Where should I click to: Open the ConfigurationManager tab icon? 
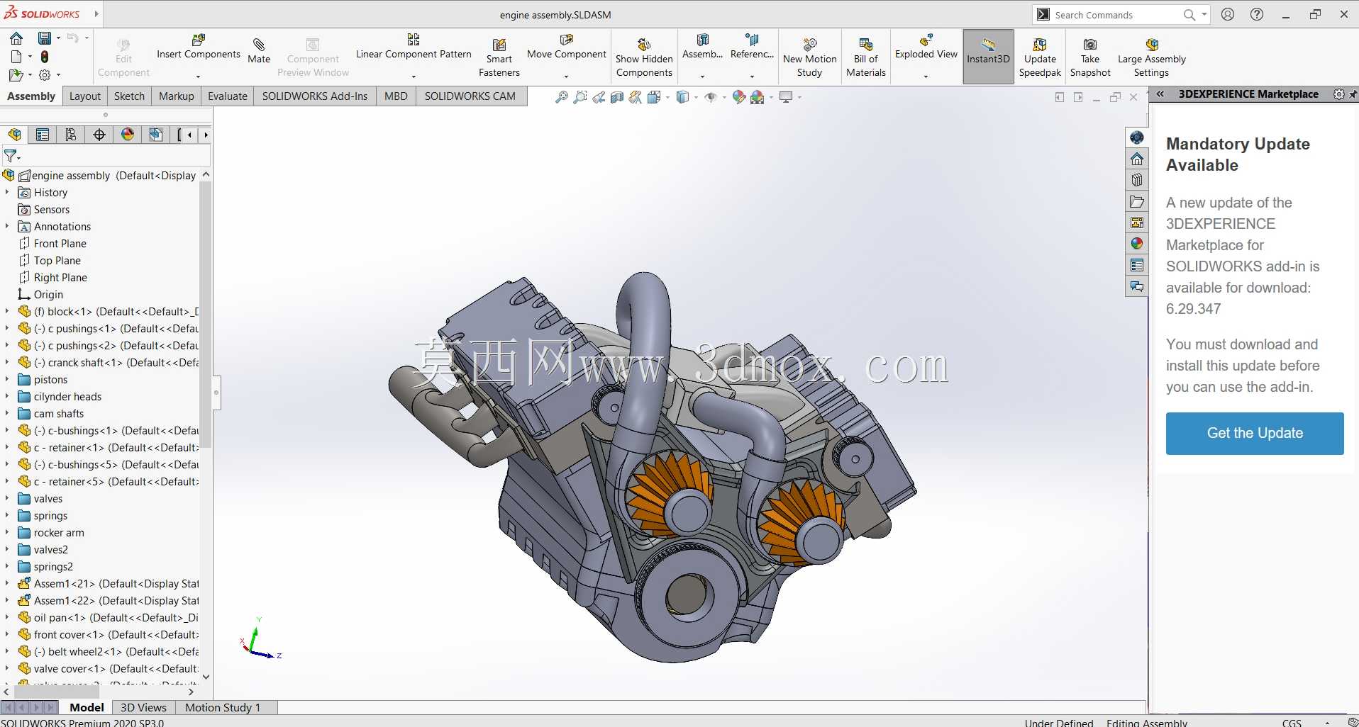[71, 135]
